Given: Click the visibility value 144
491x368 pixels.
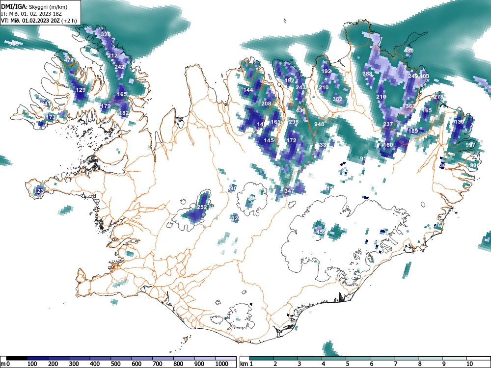Looking at the screenshot, I should 248,90.
